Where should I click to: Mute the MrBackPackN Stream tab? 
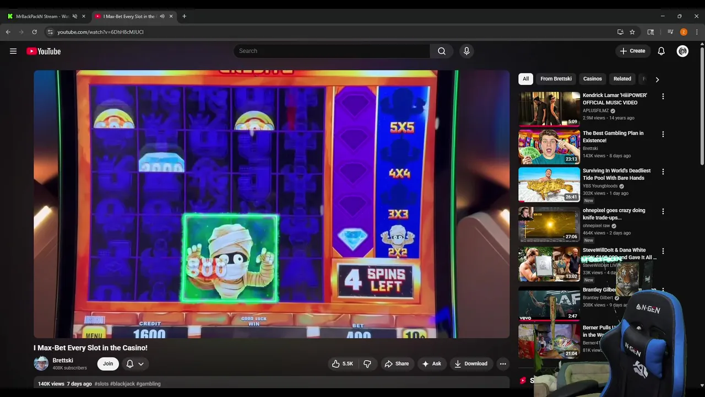coord(75,17)
